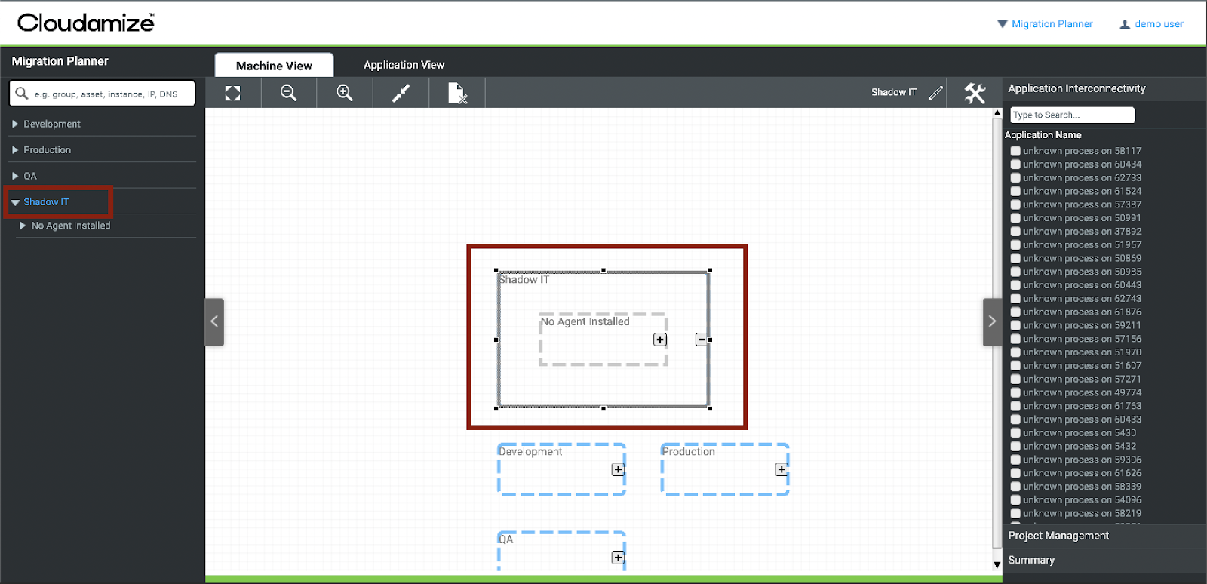Click the document delete icon in toolbar
The image size is (1207, 584).
click(x=457, y=93)
